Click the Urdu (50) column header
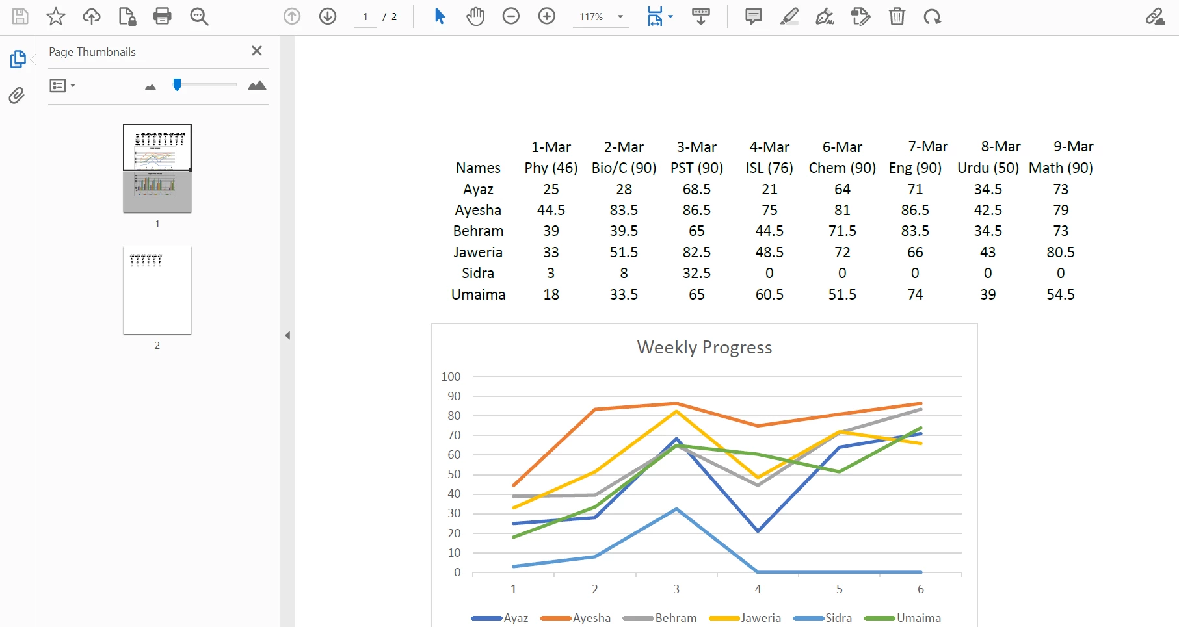This screenshot has height=627, width=1179. (988, 168)
